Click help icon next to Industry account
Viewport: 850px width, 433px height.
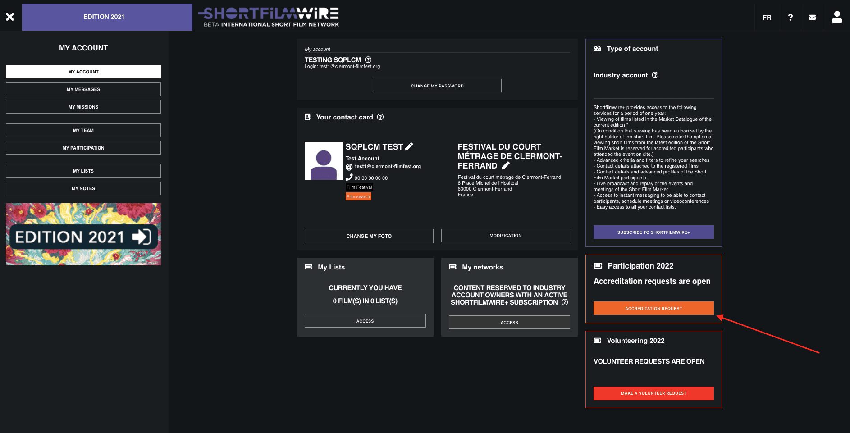click(655, 75)
